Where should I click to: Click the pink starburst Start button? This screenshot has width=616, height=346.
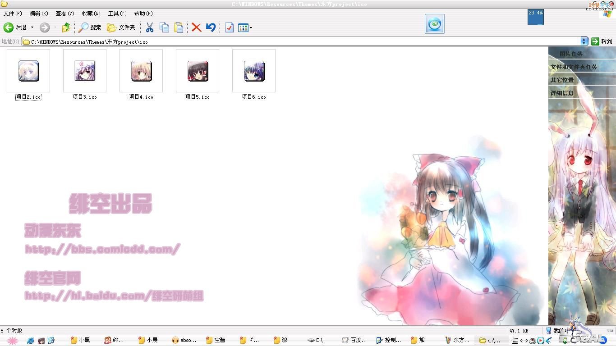12,341
